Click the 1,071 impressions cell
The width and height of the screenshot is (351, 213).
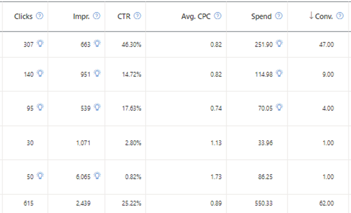click(x=83, y=143)
